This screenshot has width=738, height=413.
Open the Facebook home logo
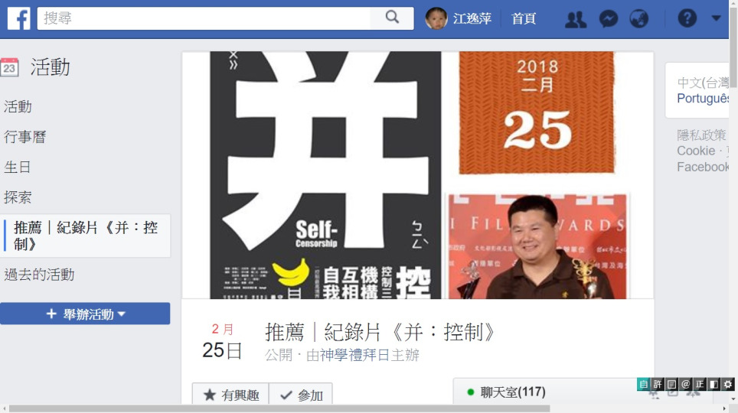tap(19, 18)
